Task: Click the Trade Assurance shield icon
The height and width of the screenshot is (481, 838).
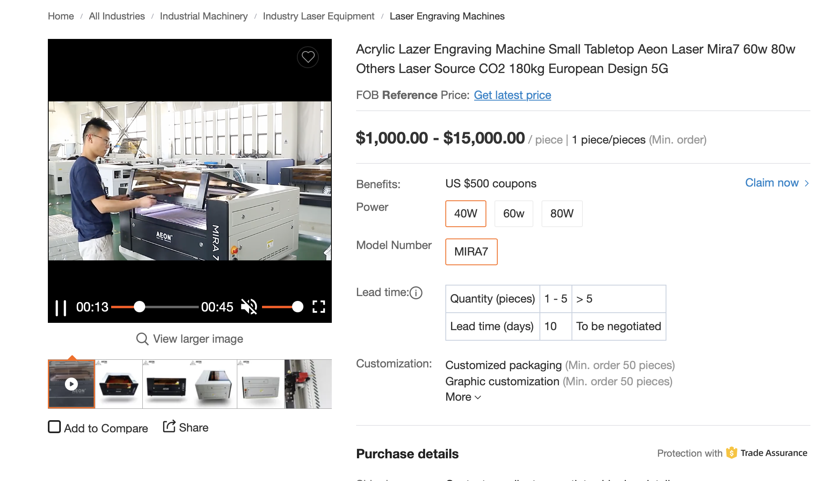Action: click(x=731, y=453)
